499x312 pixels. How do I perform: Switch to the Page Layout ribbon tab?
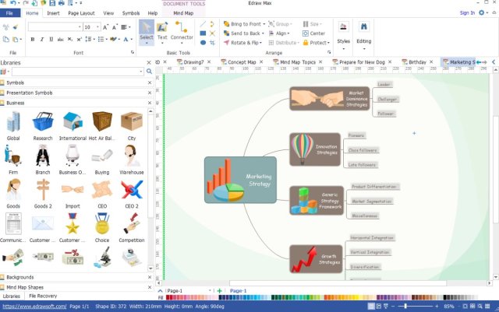tap(80, 13)
